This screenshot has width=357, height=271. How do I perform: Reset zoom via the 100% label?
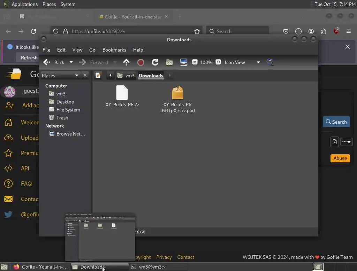tap(206, 62)
